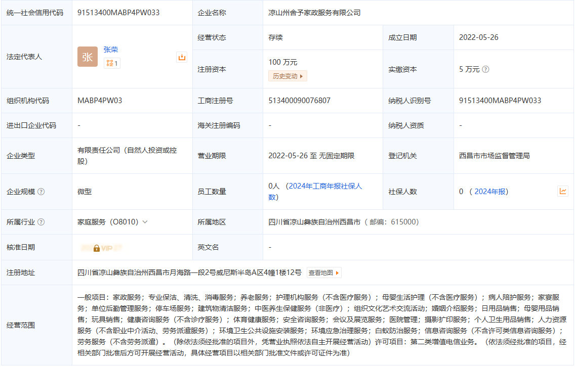Click the help icon next to 5 万元

click(485, 69)
